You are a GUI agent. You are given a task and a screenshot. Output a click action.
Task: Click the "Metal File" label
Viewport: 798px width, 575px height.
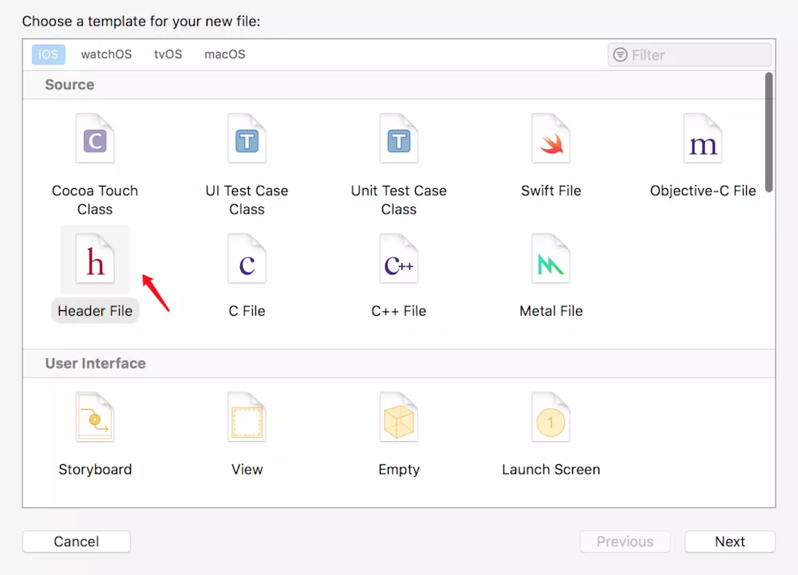tap(551, 311)
